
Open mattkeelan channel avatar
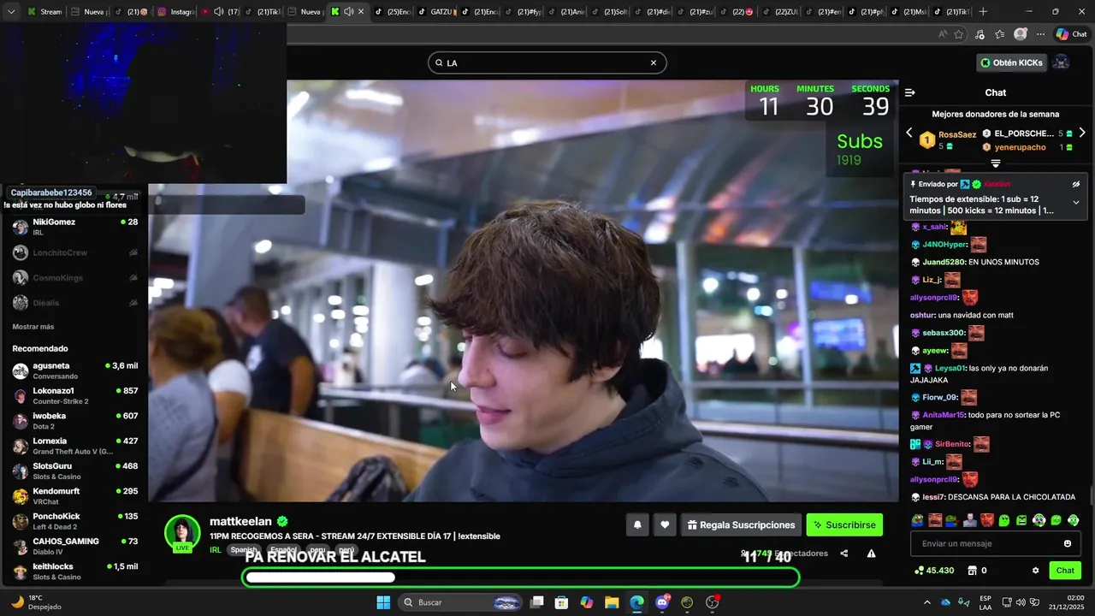coord(182,533)
